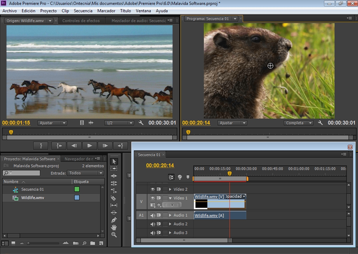The height and width of the screenshot is (254, 358).
Task: Open the Secuencia menu
Action: tap(83, 11)
